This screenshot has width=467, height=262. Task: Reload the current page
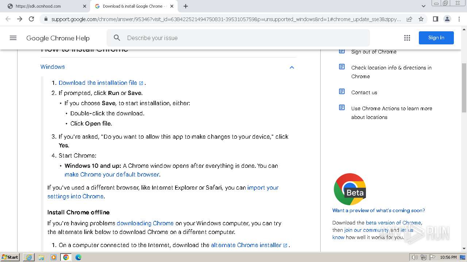pyautogui.click(x=31, y=19)
